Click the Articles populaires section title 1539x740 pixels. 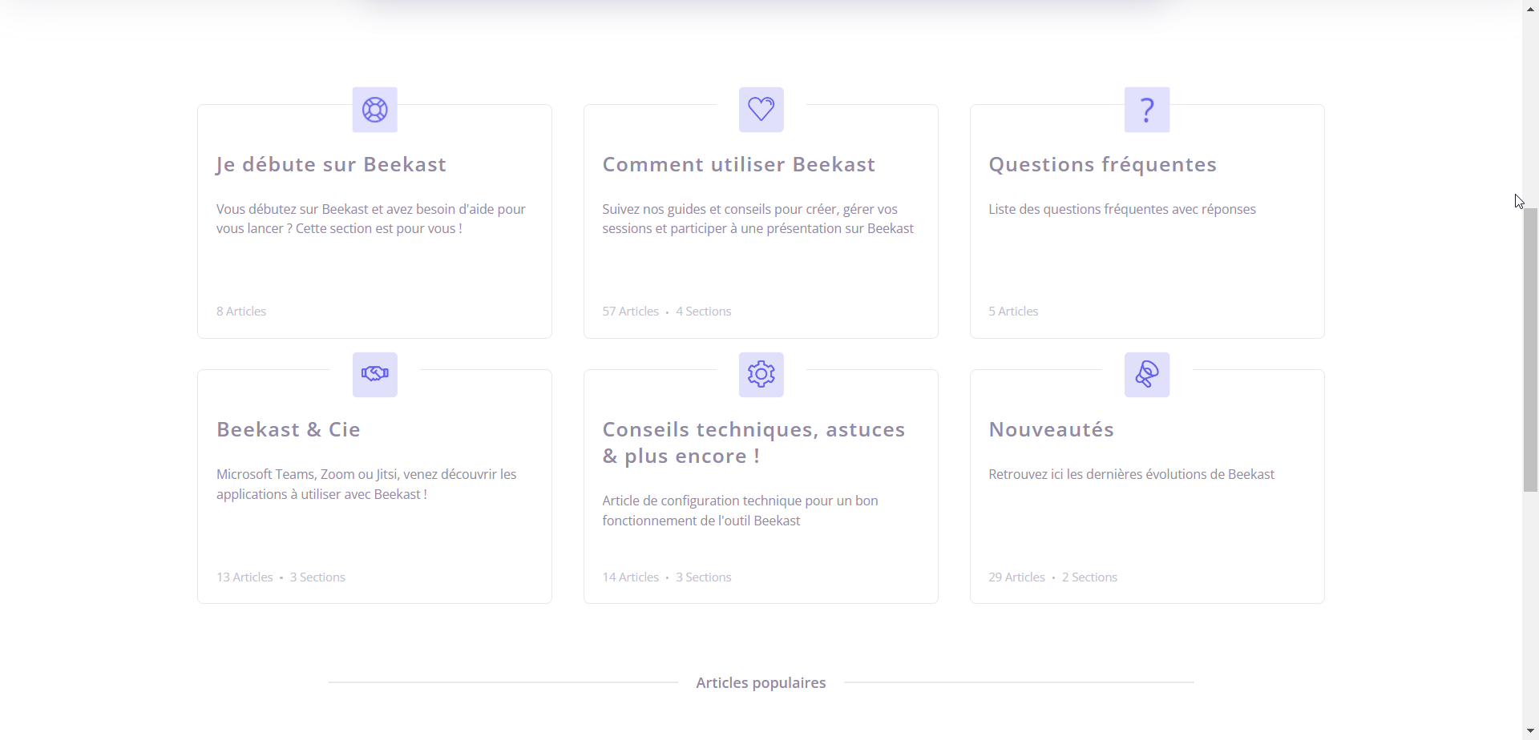pyautogui.click(x=761, y=683)
